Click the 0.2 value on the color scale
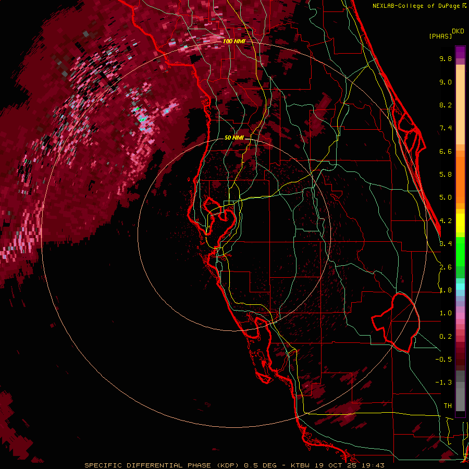Screen dimensions: 469x469 pos(446,336)
